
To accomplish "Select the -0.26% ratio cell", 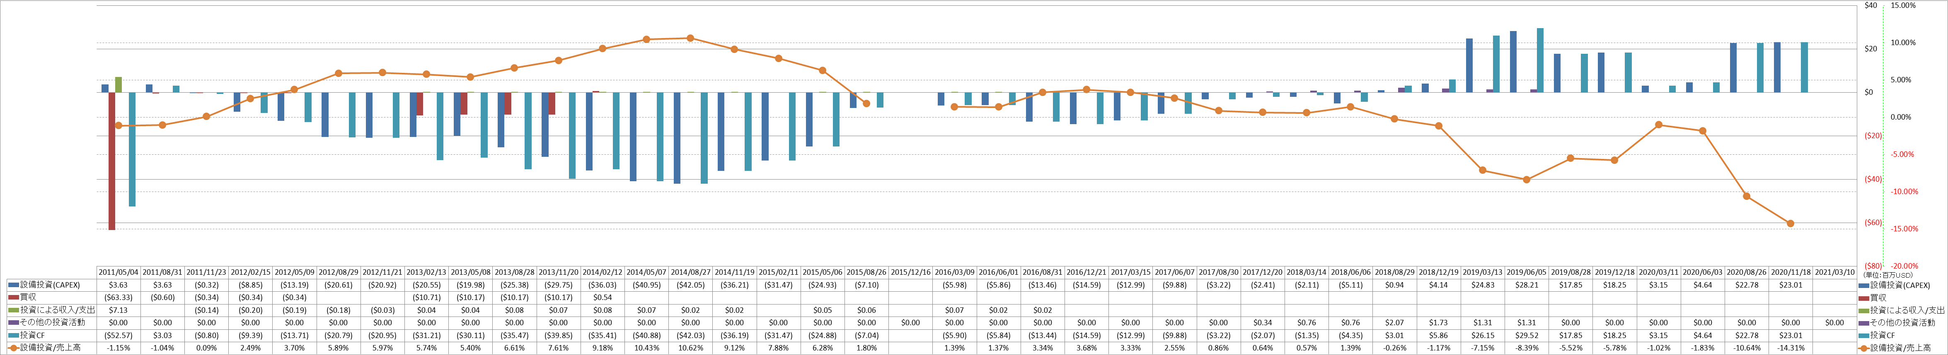I will pos(1394,348).
